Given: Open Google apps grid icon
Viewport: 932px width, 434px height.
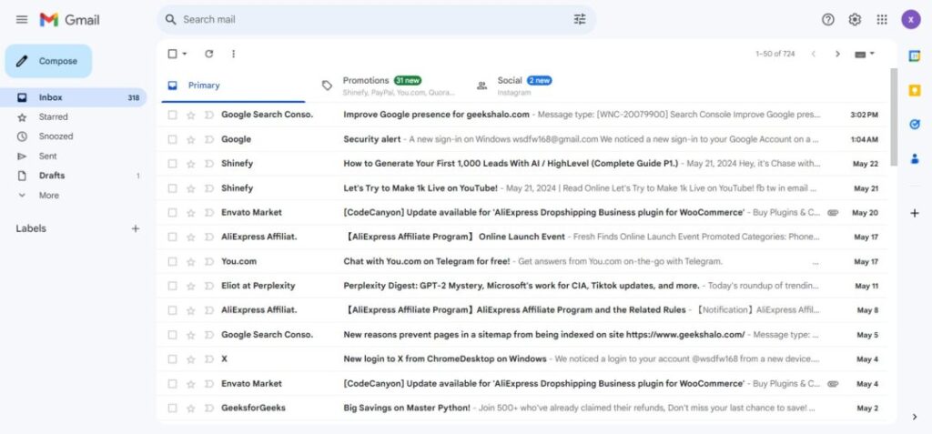Looking at the screenshot, I should [882, 20].
